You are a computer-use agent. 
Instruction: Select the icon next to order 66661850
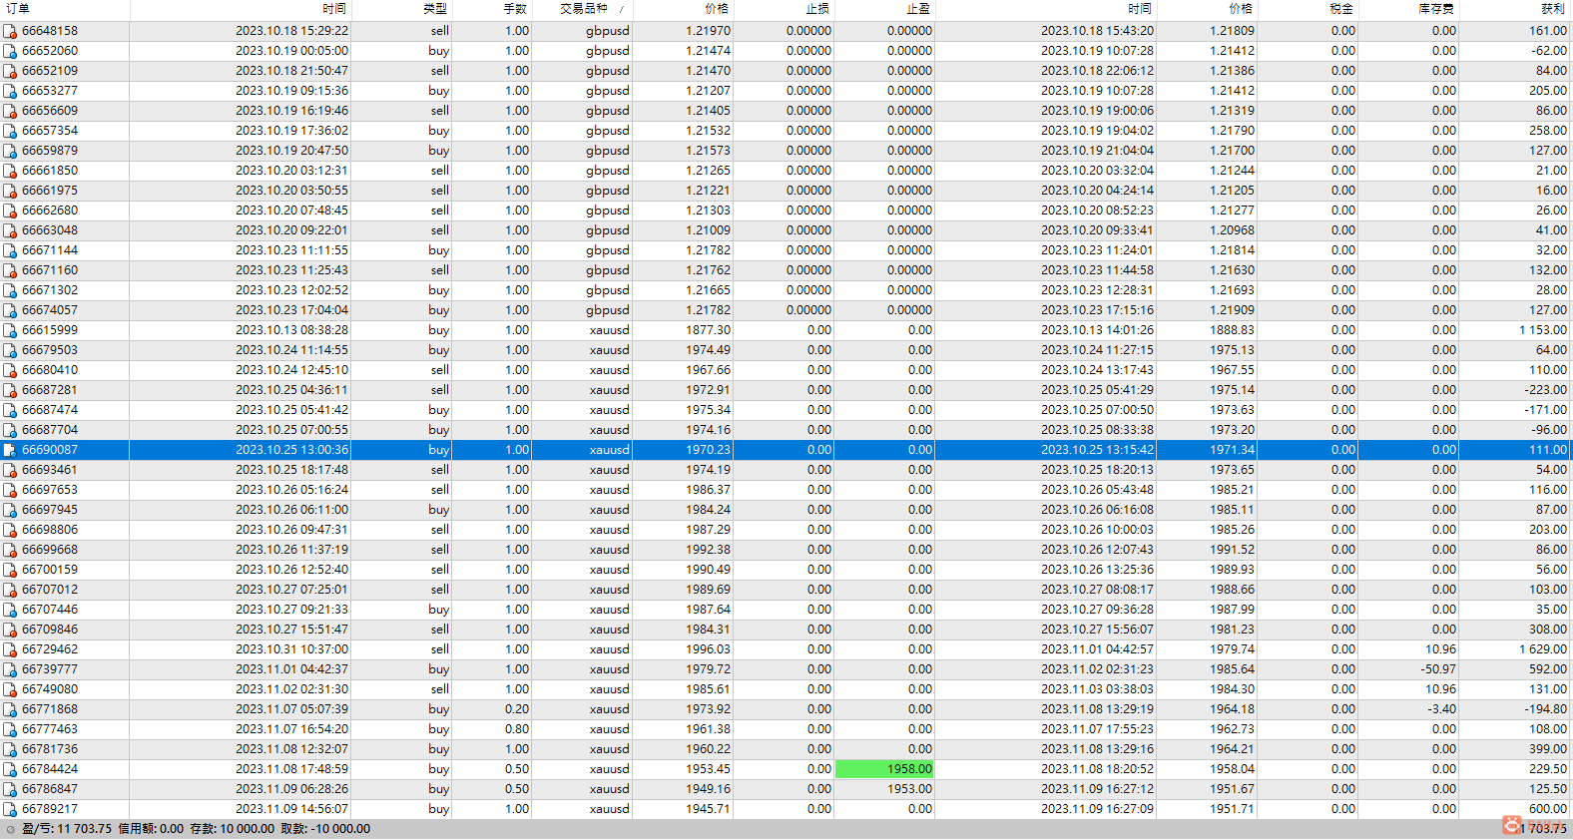pos(10,171)
